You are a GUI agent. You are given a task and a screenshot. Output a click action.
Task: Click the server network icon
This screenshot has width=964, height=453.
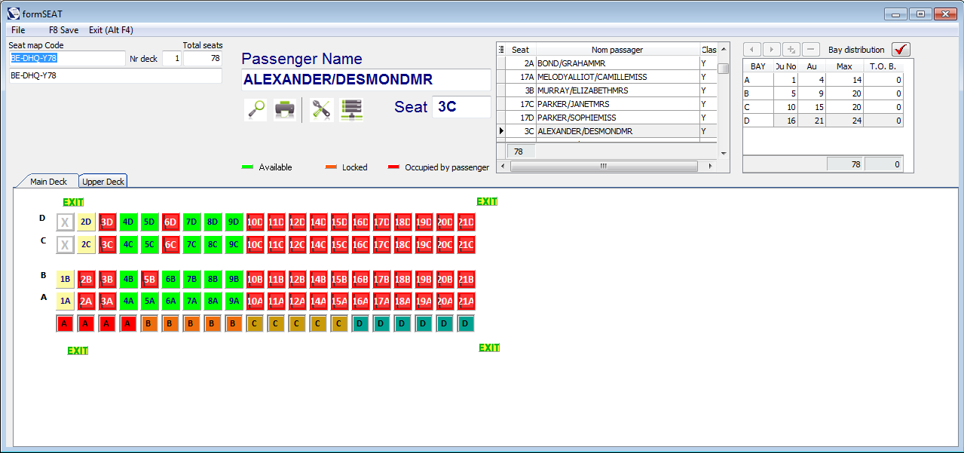pos(352,109)
